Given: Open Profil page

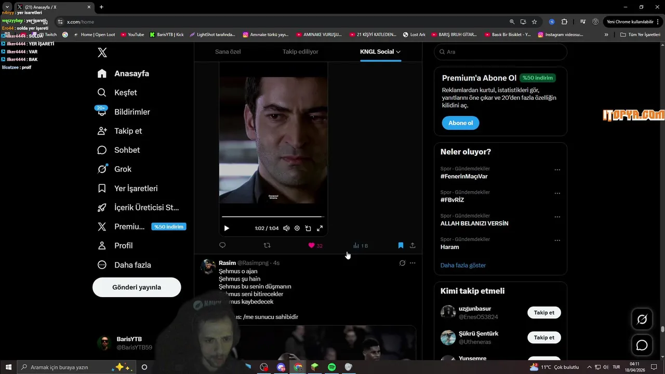Looking at the screenshot, I should (115, 245).
